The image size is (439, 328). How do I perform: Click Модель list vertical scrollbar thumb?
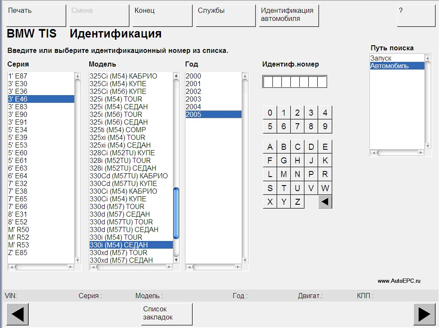pyautogui.click(x=176, y=213)
